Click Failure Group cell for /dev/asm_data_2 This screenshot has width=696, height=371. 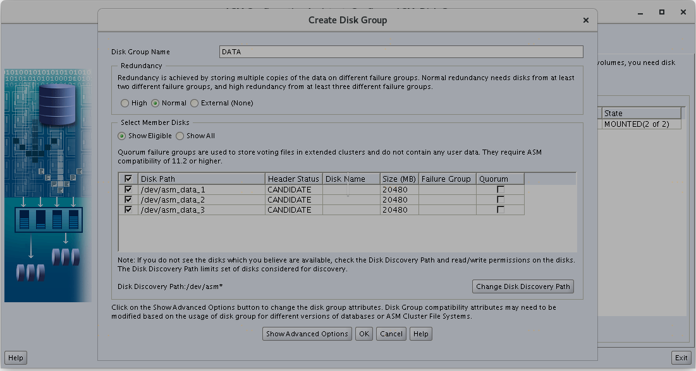click(447, 199)
